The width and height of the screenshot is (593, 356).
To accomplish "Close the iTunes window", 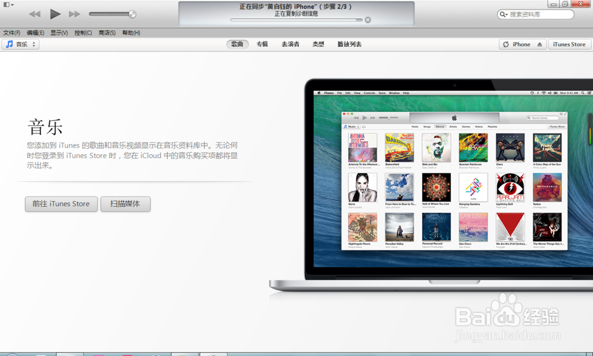I will click(581, 4).
